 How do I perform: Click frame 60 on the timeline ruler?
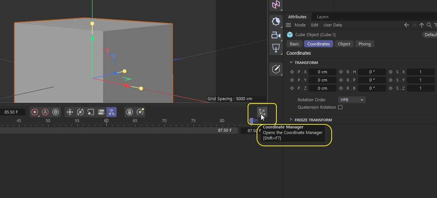click(106, 121)
